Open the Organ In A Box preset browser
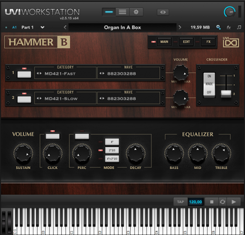 tap(122, 27)
